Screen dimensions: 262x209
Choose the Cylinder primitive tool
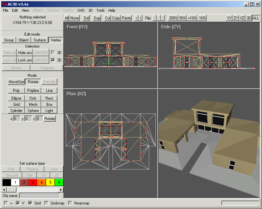click(x=17, y=111)
